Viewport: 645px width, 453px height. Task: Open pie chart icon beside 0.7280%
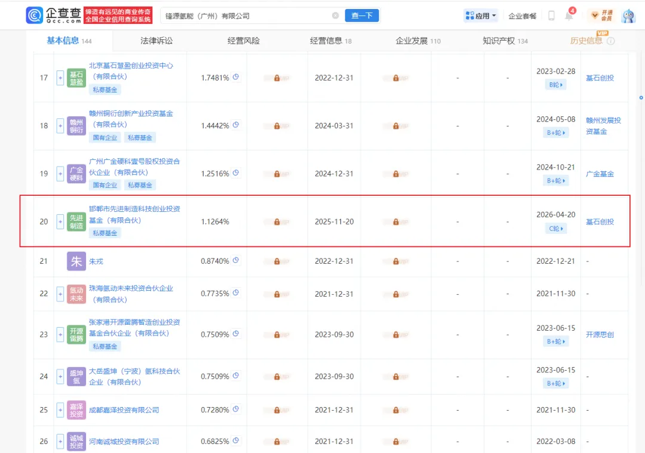click(x=236, y=409)
